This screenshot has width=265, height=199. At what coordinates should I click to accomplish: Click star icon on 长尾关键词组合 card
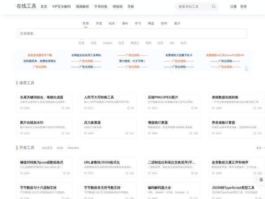tap(62, 108)
